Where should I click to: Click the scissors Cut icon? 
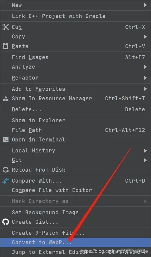5,27
